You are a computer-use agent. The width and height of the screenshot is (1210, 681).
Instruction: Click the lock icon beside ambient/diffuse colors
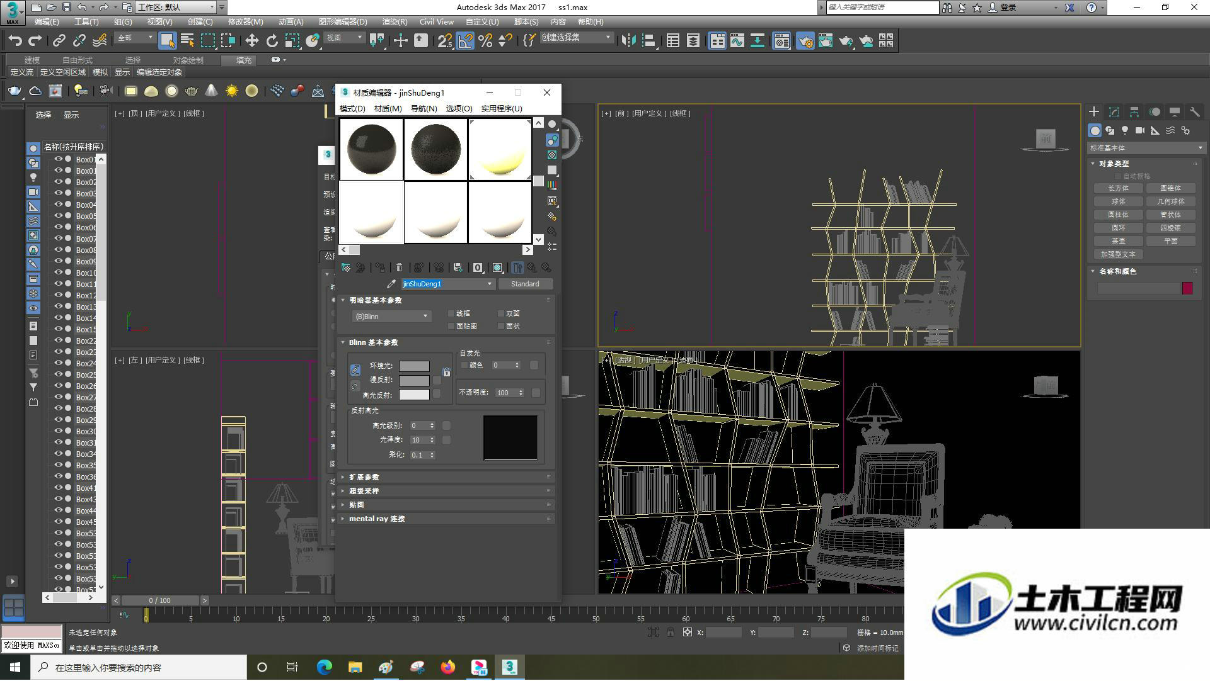coord(447,373)
